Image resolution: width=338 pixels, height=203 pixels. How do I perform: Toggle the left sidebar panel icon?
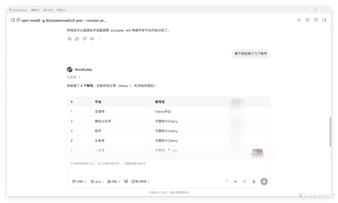click(13, 20)
